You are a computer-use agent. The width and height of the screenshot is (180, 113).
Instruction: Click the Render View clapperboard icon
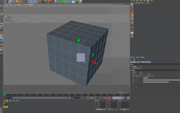(44, 1)
